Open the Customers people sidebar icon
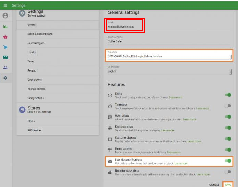Image resolution: width=239 pixels, height=187 pixels. pyautogui.click(x=5, y=68)
